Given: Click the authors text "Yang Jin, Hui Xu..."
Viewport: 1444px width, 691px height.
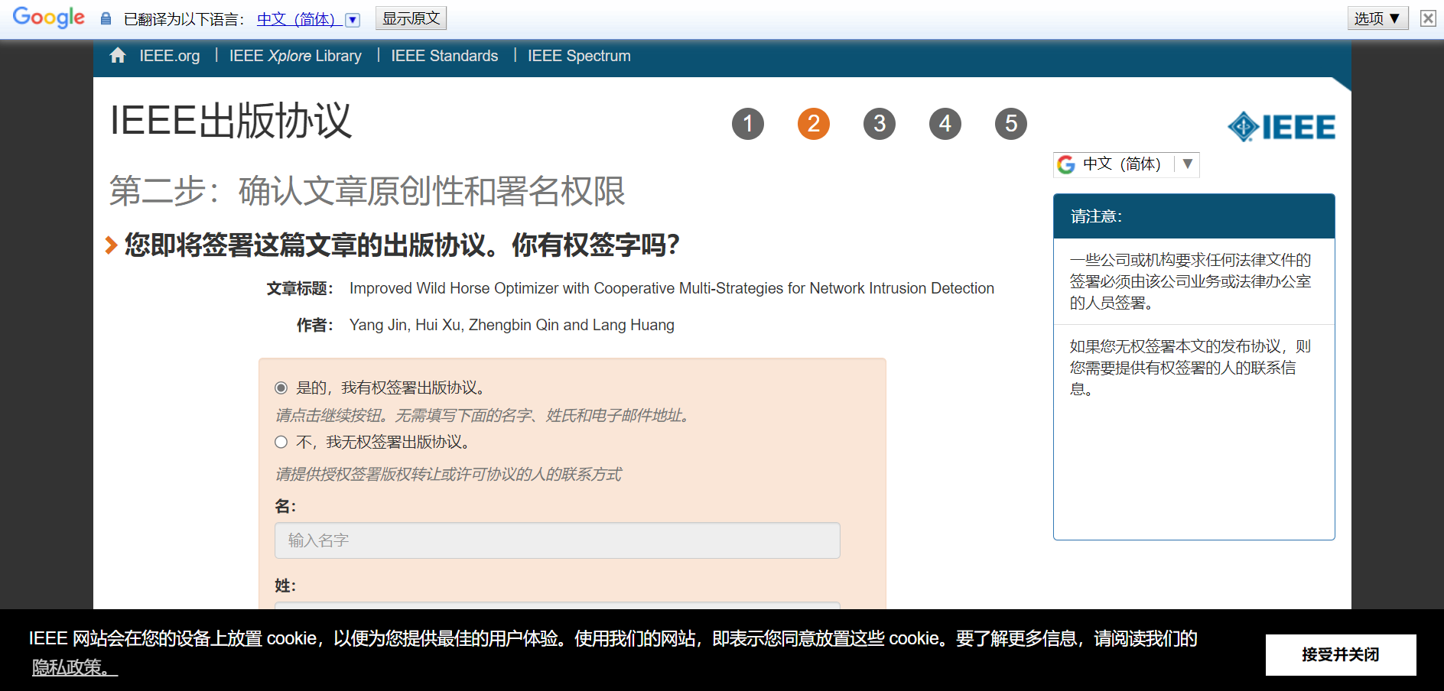Looking at the screenshot, I should coord(512,325).
